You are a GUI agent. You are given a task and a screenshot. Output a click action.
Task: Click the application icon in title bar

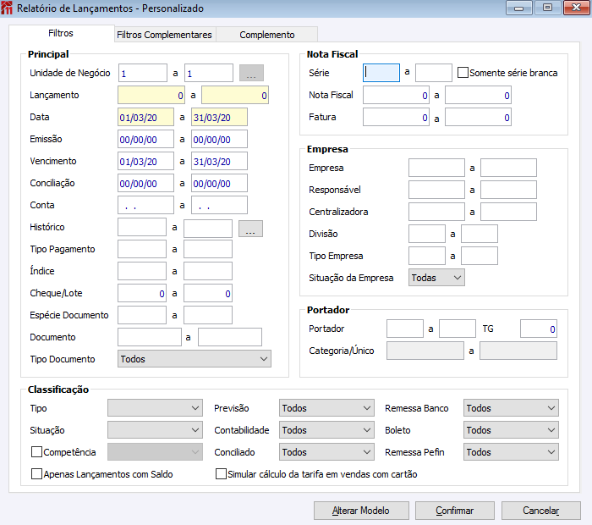(x=7, y=8)
